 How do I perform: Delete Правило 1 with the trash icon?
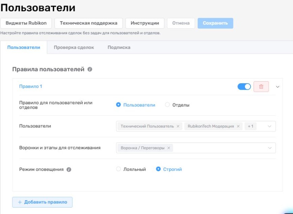click(261, 87)
